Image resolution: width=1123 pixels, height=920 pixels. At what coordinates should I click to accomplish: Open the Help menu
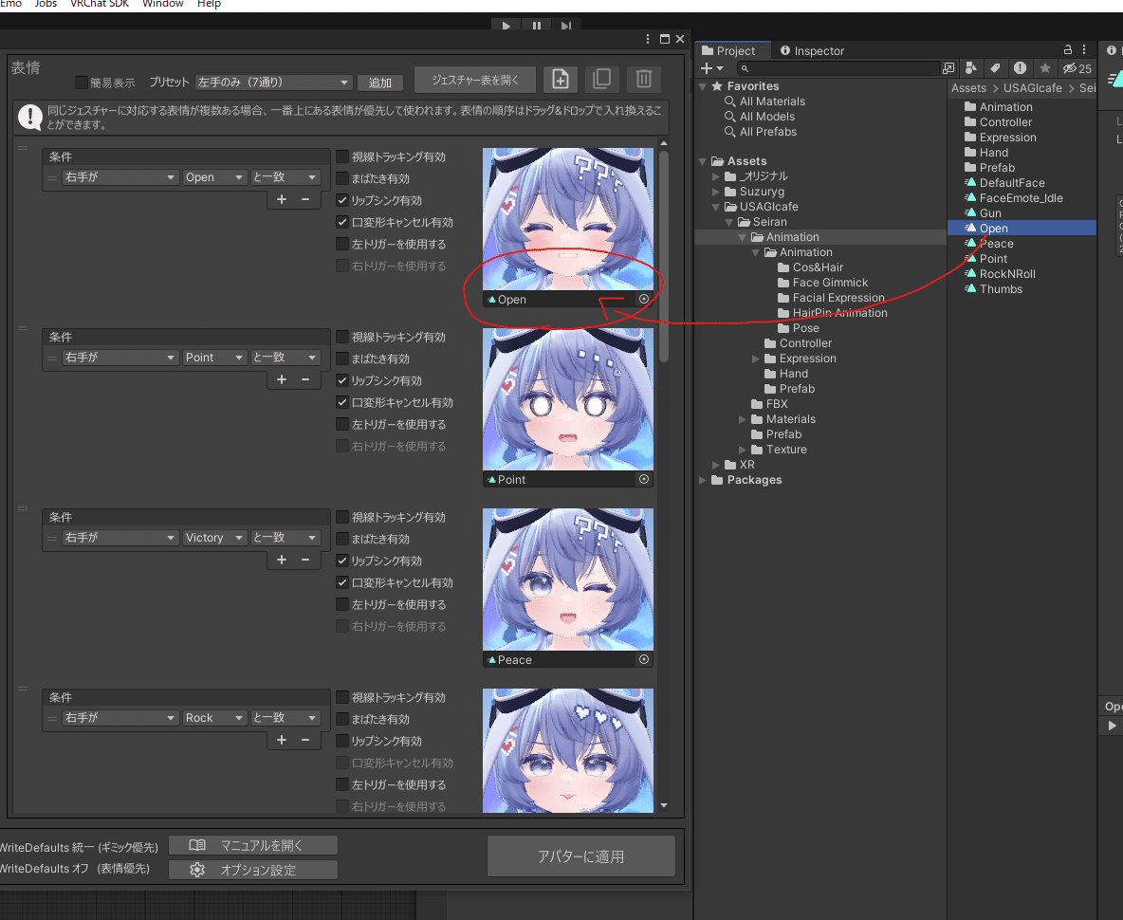(209, 5)
